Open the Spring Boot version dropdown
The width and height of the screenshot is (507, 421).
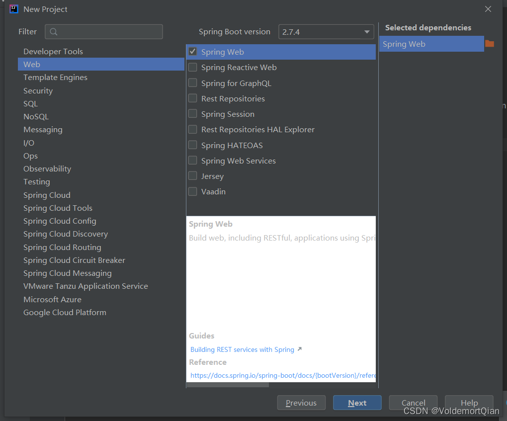pos(326,32)
